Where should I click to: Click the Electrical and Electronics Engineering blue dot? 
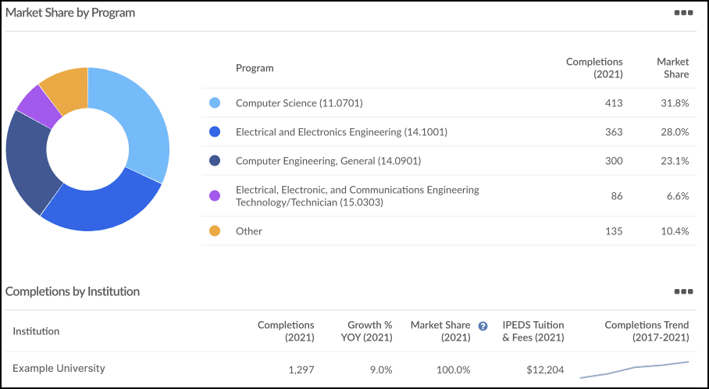215,132
